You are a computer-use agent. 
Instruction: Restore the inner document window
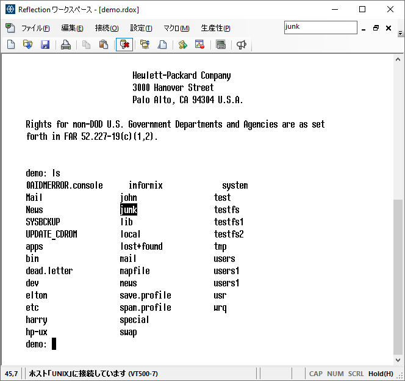point(376,28)
